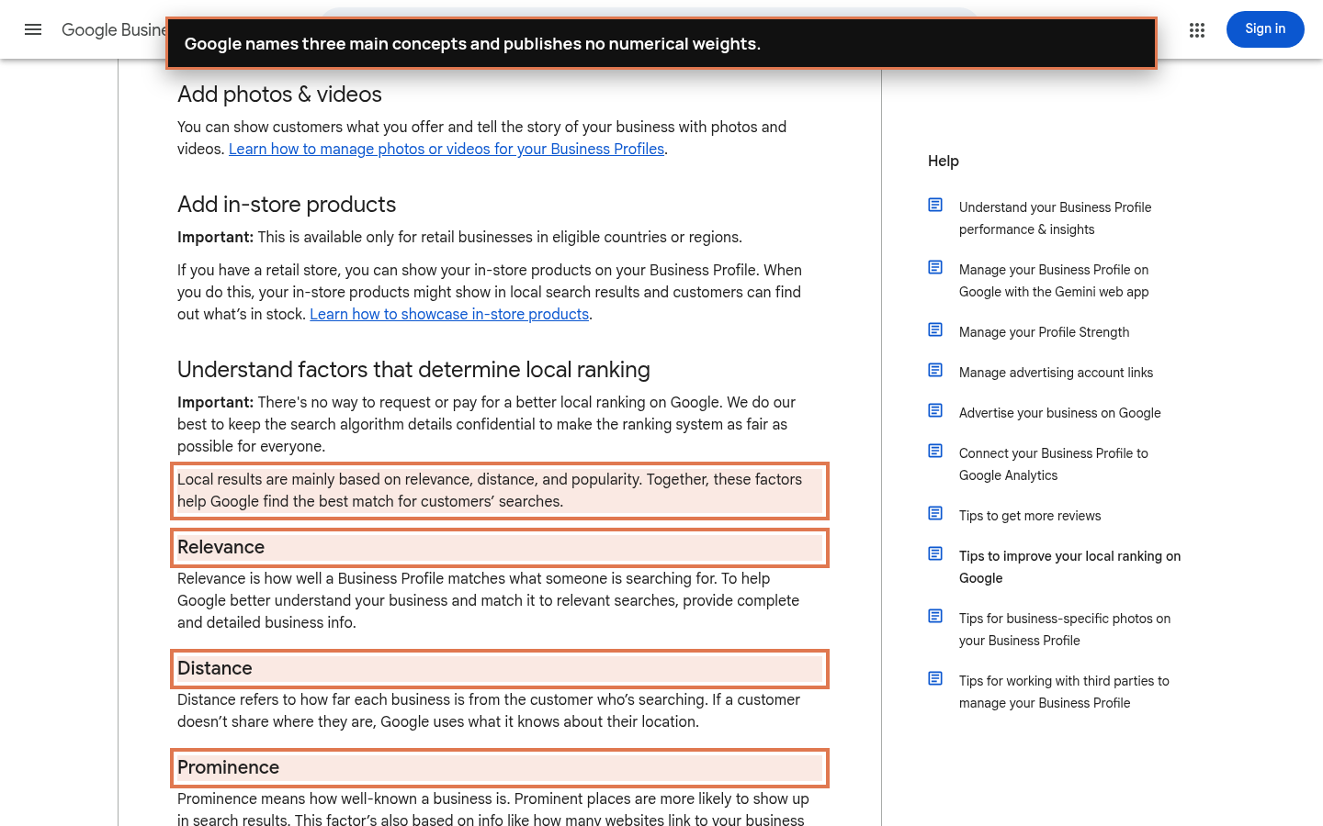Click the 'Prominence' heading
This screenshot has height=826, width=1323.
click(228, 767)
